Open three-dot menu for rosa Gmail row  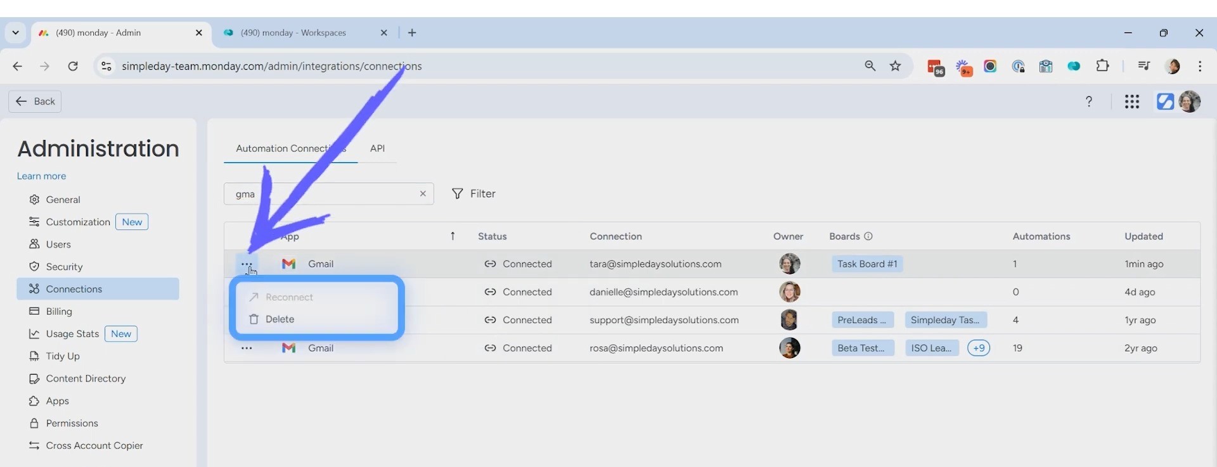coord(247,348)
